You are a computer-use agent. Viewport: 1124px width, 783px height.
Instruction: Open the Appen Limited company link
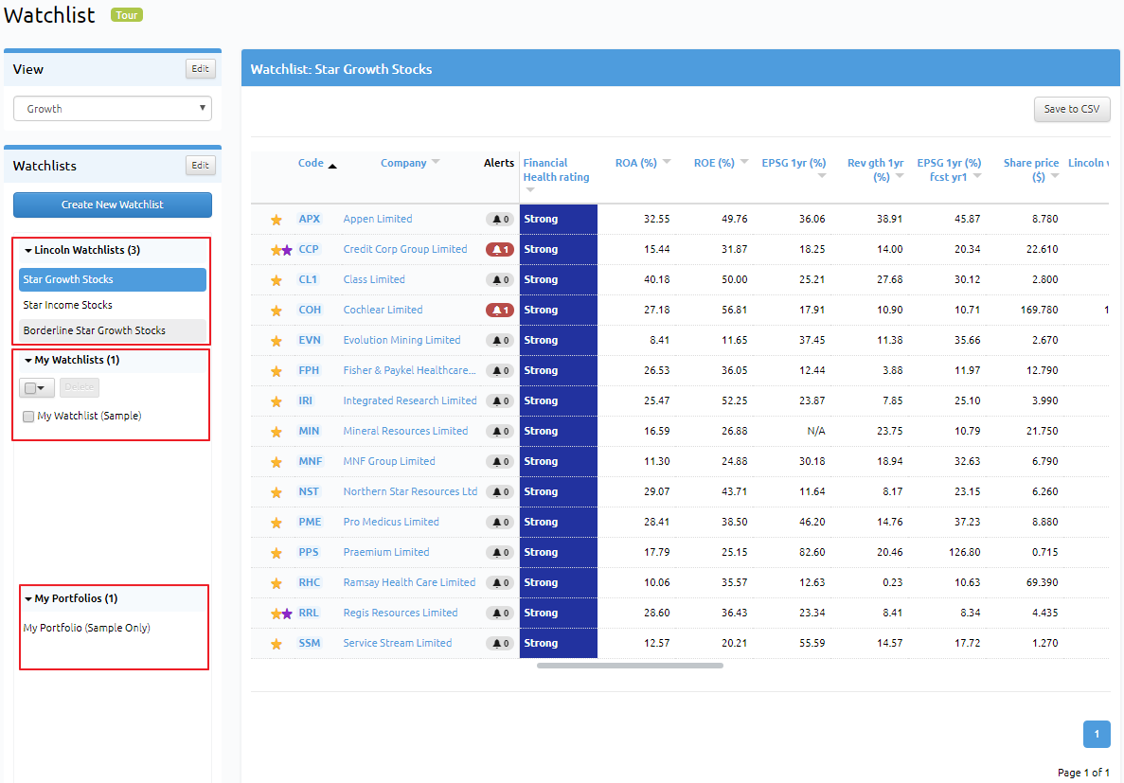(378, 220)
